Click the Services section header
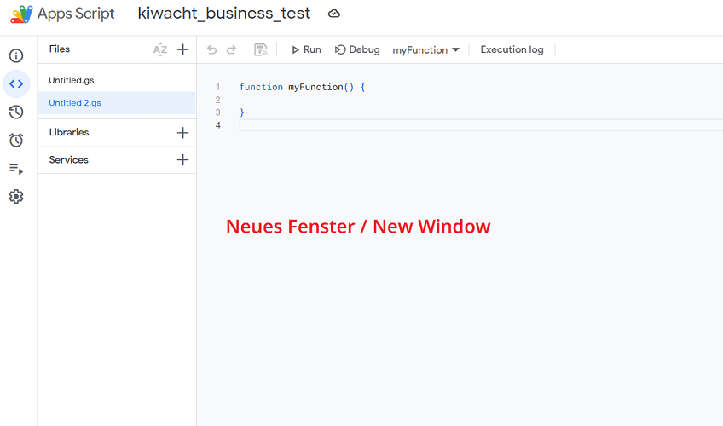Image resolution: width=723 pixels, height=426 pixels. 69,160
